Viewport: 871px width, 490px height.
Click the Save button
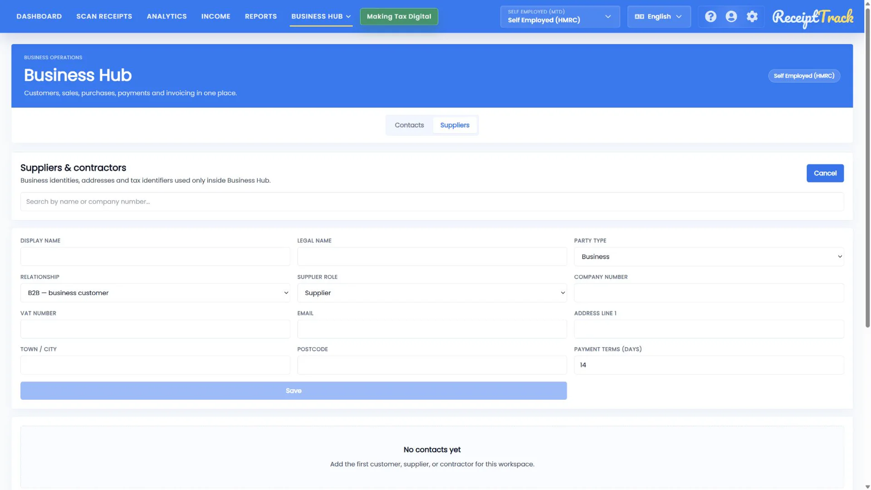294,391
